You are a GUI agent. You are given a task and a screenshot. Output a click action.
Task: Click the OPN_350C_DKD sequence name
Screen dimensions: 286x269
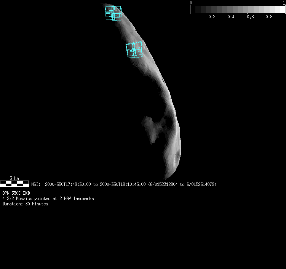tap(16, 193)
